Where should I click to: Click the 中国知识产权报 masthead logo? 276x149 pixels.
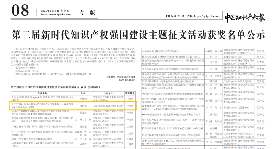click(x=245, y=18)
